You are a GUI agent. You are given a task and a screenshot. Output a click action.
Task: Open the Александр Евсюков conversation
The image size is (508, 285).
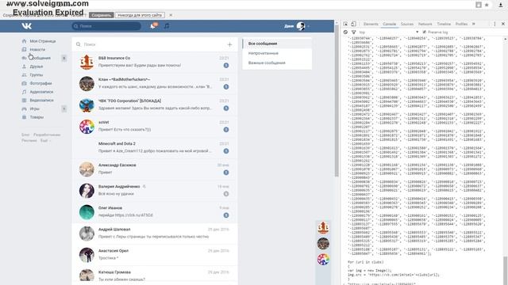tap(155, 169)
